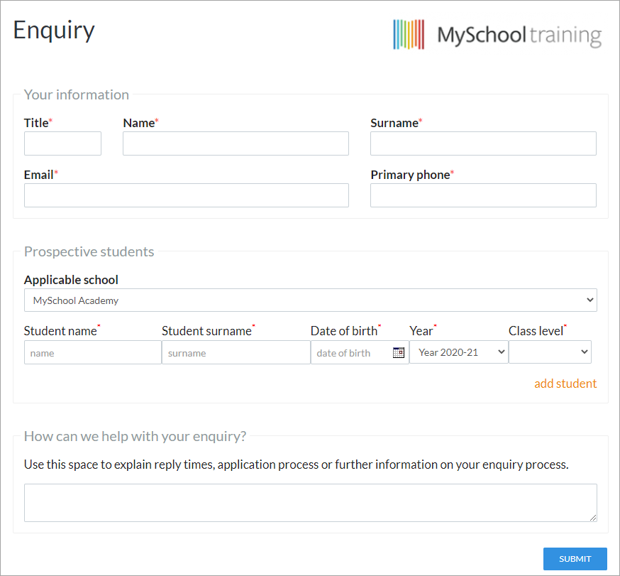Click the Email input field
The height and width of the screenshot is (576, 620).
187,195
